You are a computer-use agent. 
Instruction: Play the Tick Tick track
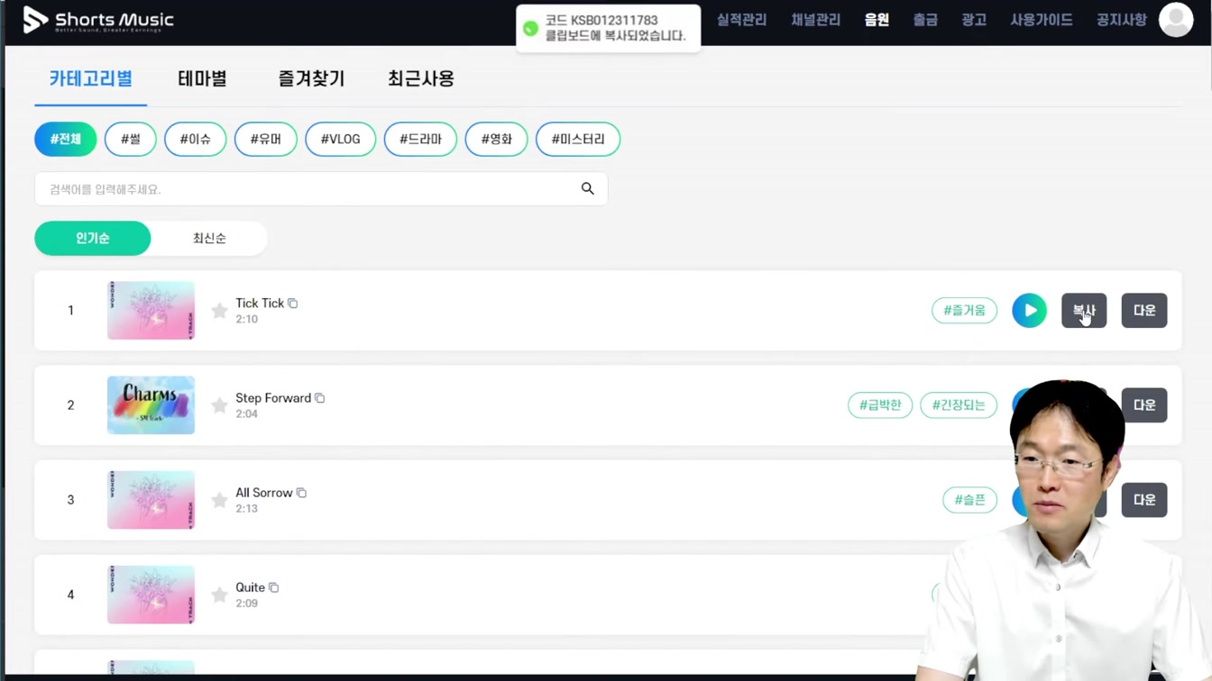pos(1029,310)
